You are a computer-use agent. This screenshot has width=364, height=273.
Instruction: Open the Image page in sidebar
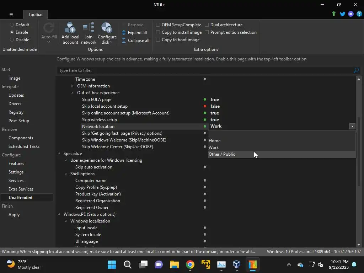(14, 78)
